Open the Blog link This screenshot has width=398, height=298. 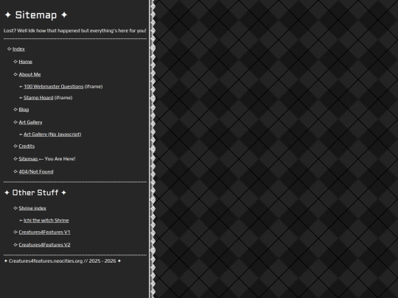pyautogui.click(x=24, y=110)
